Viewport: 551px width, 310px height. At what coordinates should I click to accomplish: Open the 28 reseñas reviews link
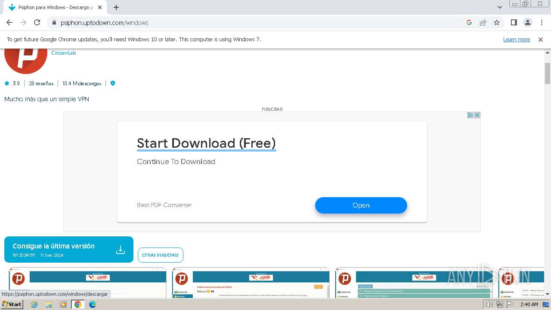(x=41, y=83)
